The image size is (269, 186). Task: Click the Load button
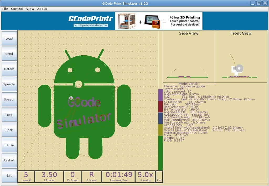tap(9, 38)
